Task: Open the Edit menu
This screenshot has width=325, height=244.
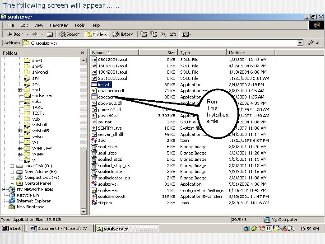Action: [24, 25]
